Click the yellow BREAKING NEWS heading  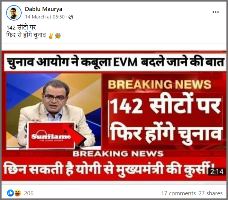(159, 85)
